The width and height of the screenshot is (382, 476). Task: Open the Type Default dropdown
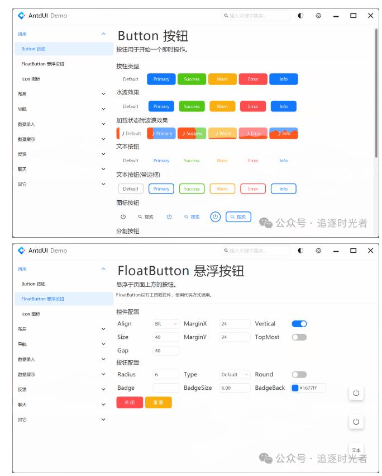[x=235, y=375]
